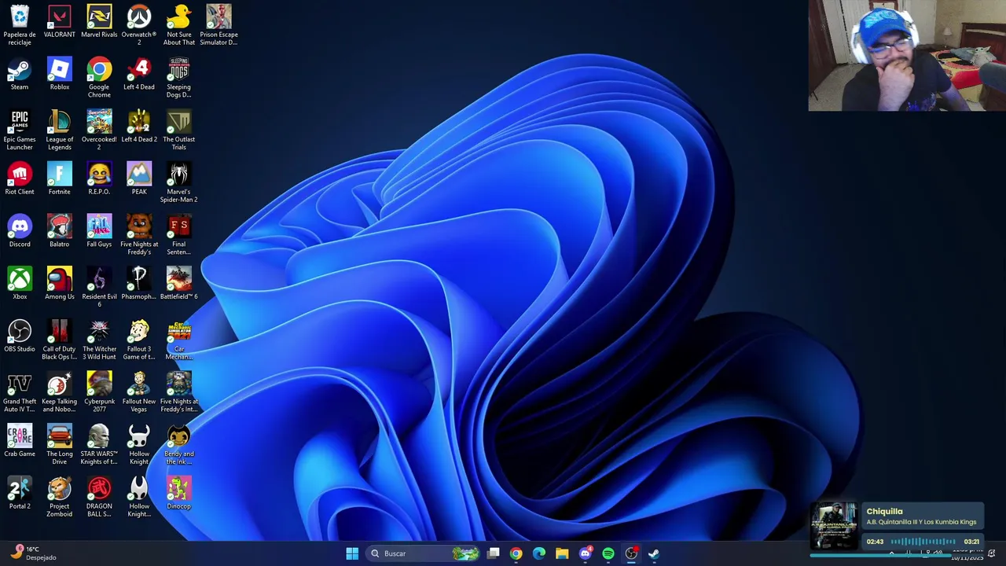1006x566 pixels.
Task: Click the Riot Client desktop icon
Action: coord(20,178)
